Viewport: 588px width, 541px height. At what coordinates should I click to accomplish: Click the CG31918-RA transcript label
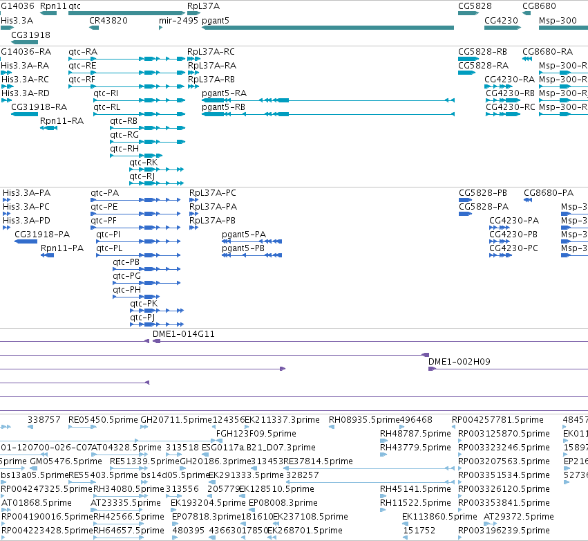click(39, 107)
